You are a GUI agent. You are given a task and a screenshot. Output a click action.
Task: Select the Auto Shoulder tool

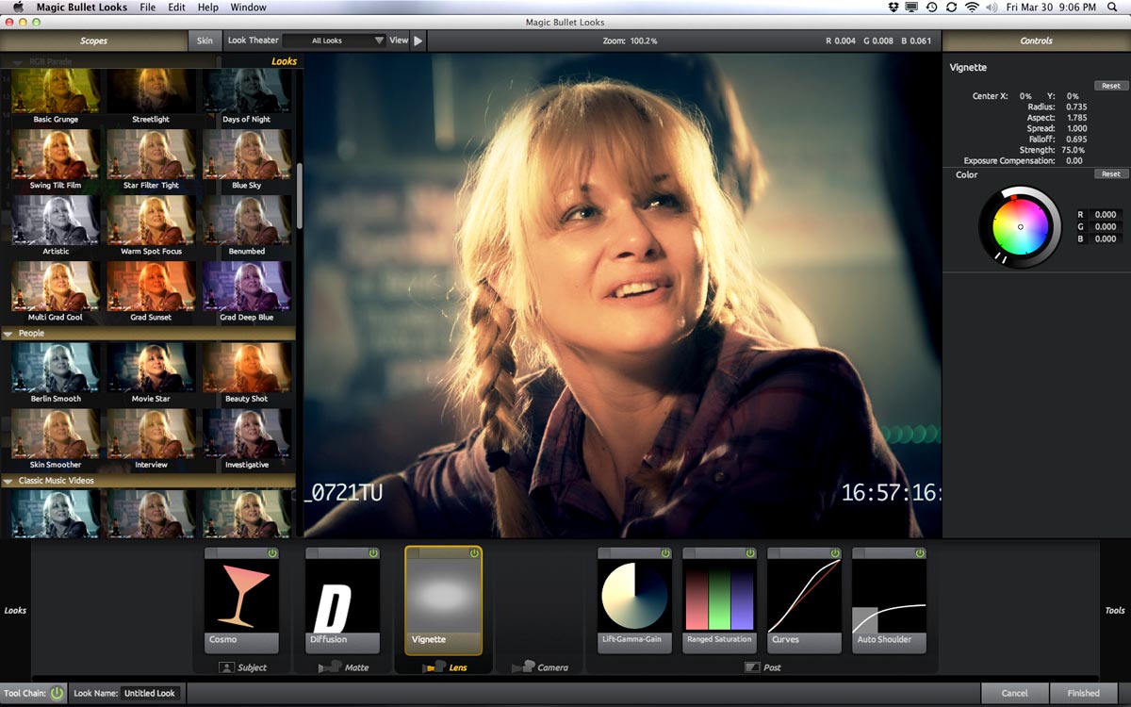pyautogui.click(x=889, y=596)
